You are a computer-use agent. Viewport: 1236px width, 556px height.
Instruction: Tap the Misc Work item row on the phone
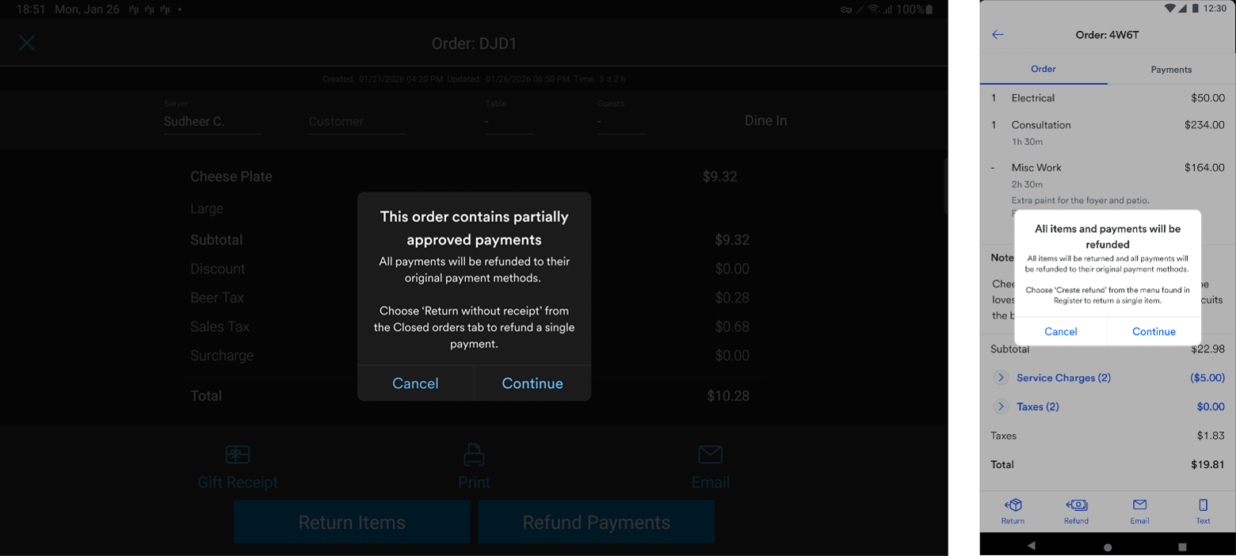click(1108, 183)
